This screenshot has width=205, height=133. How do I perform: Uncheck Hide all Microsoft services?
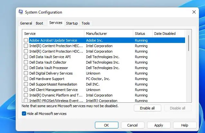click(24, 113)
